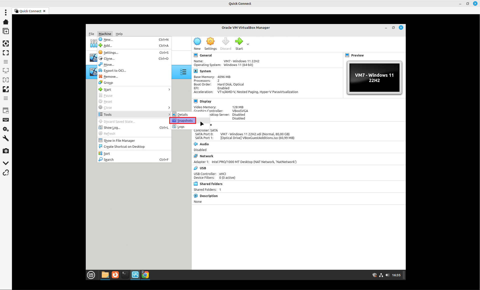Open the three-dot menu in Quick Connect sidebar
The height and width of the screenshot is (290, 480).
coord(6,12)
